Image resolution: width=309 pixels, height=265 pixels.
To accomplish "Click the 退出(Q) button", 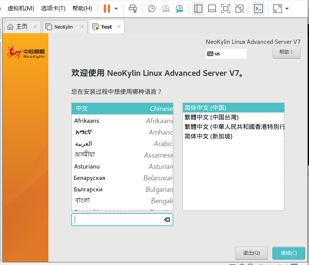I will 251,253.
